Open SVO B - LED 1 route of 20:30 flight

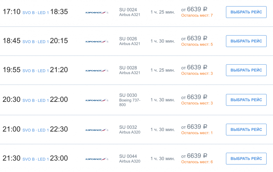point(35,101)
